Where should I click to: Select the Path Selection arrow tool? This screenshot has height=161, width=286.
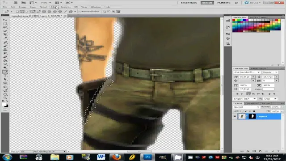click(5, 79)
